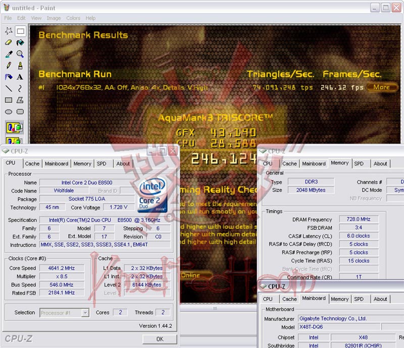This screenshot has height=348, width=404.
Task: Open the View menu in Paint
Action: (36, 18)
